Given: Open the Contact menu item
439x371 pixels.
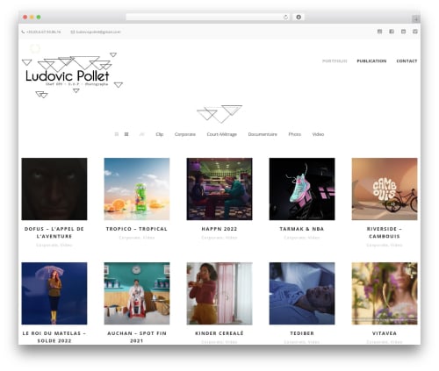Looking at the screenshot, I should point(407,61).
